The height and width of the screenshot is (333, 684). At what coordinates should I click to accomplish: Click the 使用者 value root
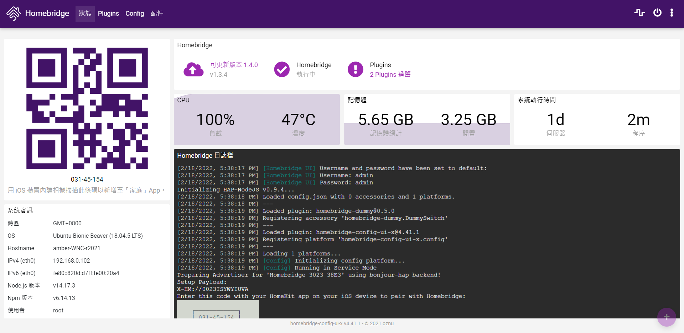[58, 311]
